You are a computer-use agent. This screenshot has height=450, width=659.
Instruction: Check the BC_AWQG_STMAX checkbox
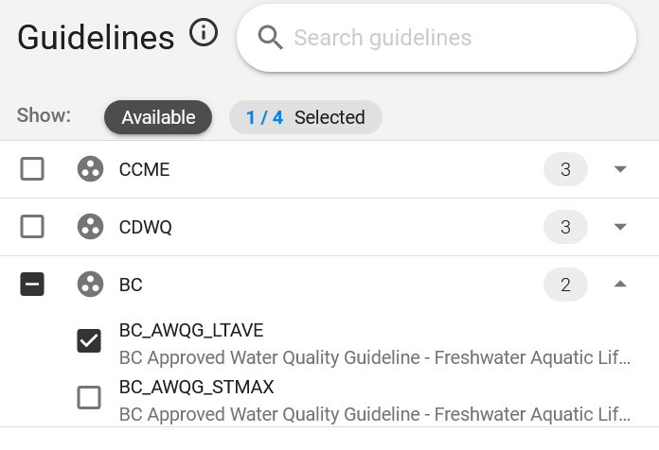(x=89, y=397)
